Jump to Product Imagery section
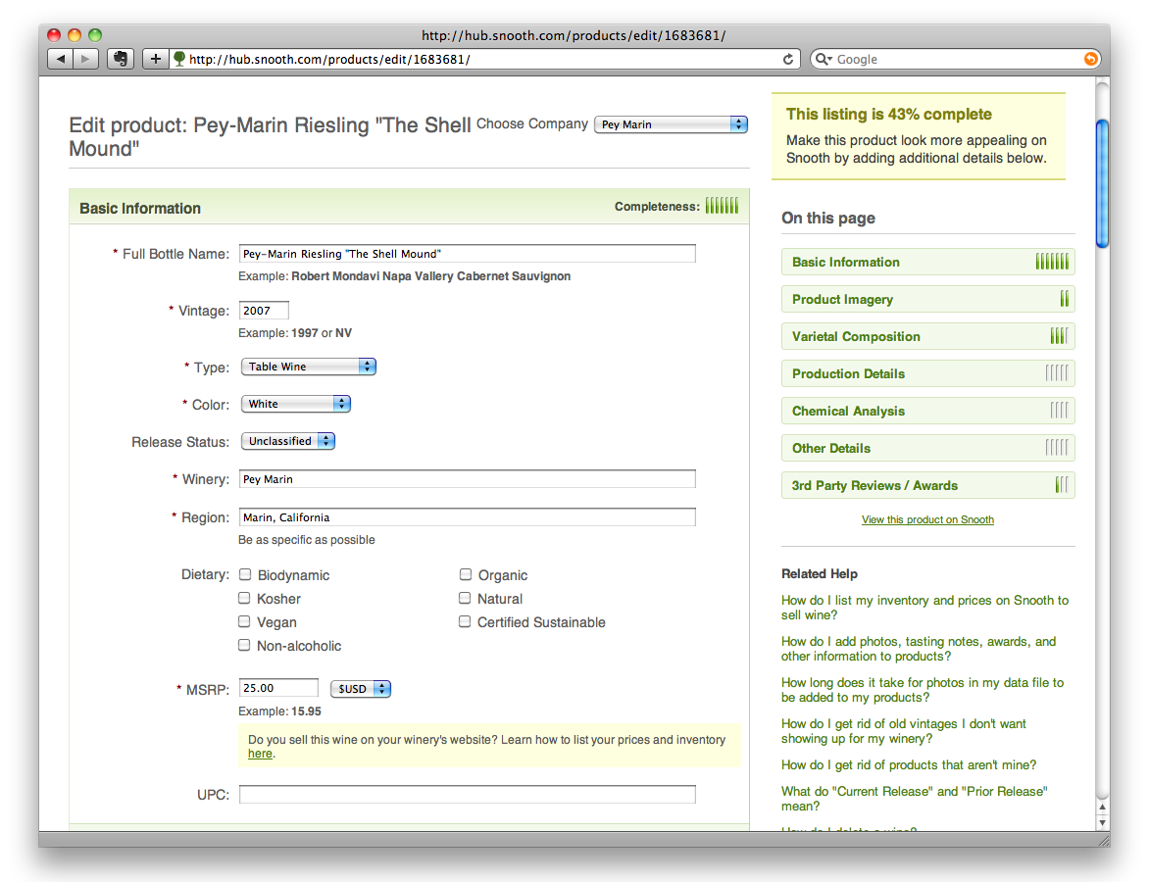1149x882 pixels. [x=927, y=299]
